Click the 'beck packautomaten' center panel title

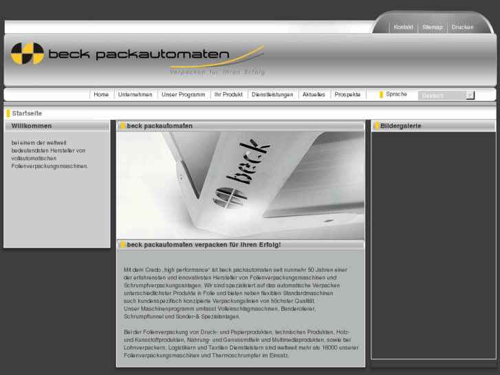(x=160, y=126)
